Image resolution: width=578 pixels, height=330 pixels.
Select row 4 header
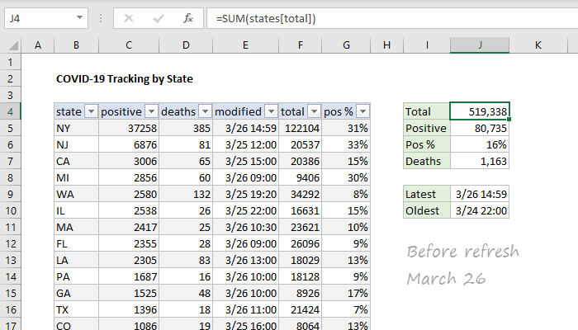[13, 111]
